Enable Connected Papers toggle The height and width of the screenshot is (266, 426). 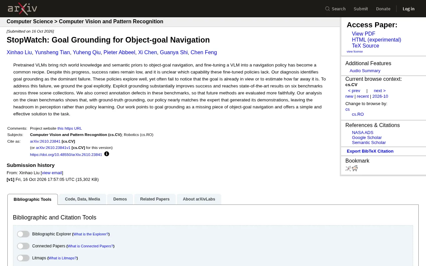[x=23, y=246]
